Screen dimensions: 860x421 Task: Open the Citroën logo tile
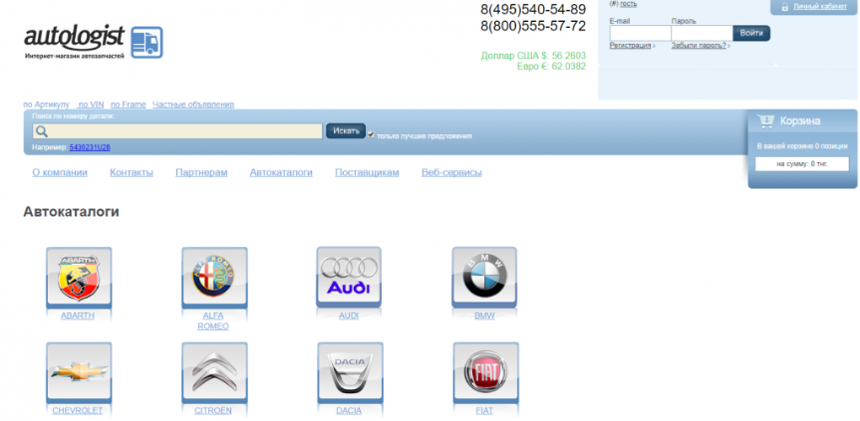(x=214, y=372)
